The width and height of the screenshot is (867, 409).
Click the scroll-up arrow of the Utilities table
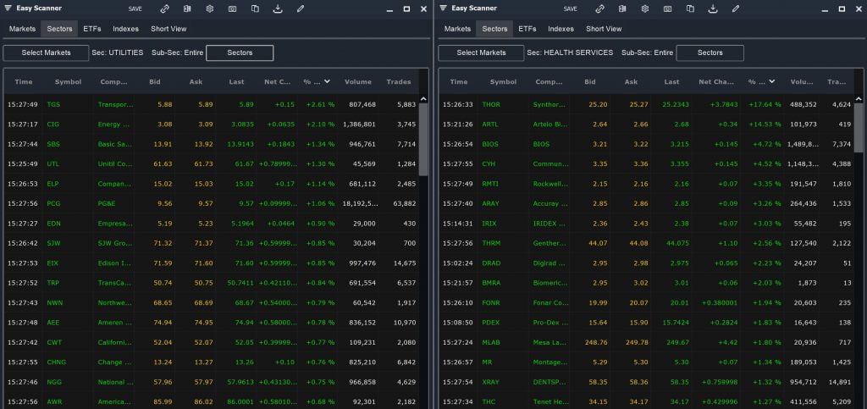pyautogui.click(x=423, y=99)
